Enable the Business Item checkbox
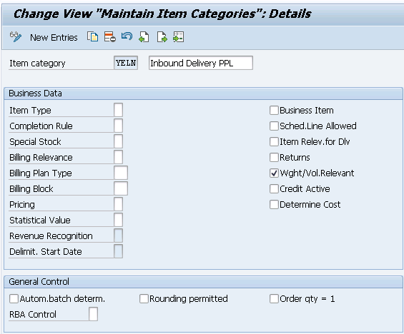Screen dimensions: 404x334 pyautogui.click(x=274, y=111)
